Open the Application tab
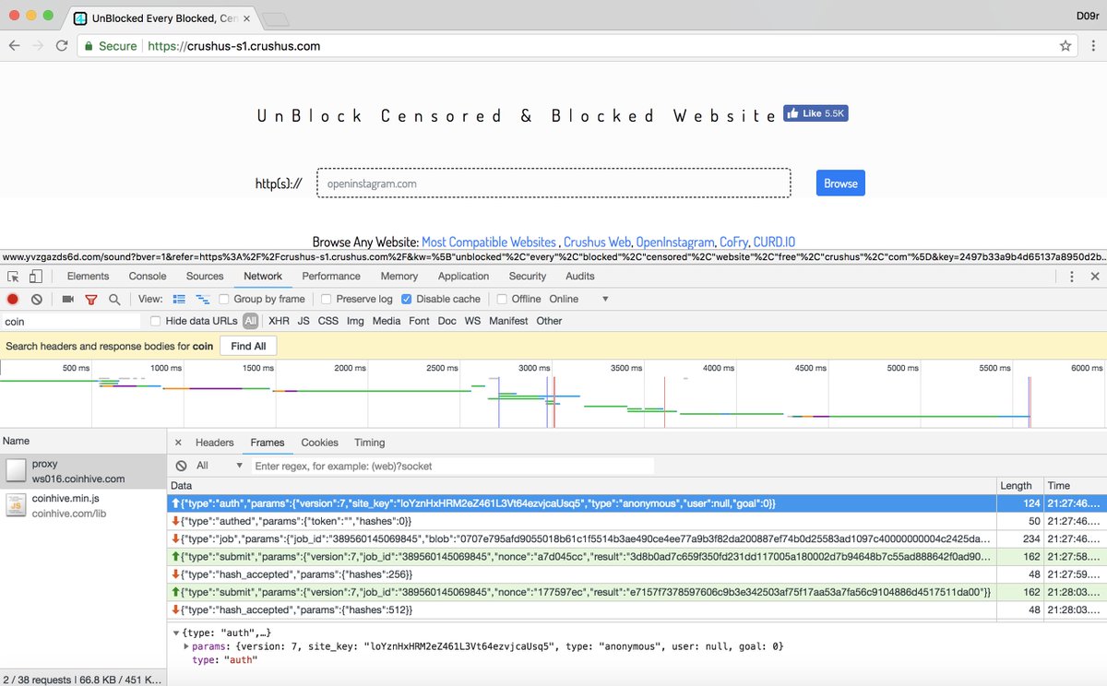 pos(463,276)
